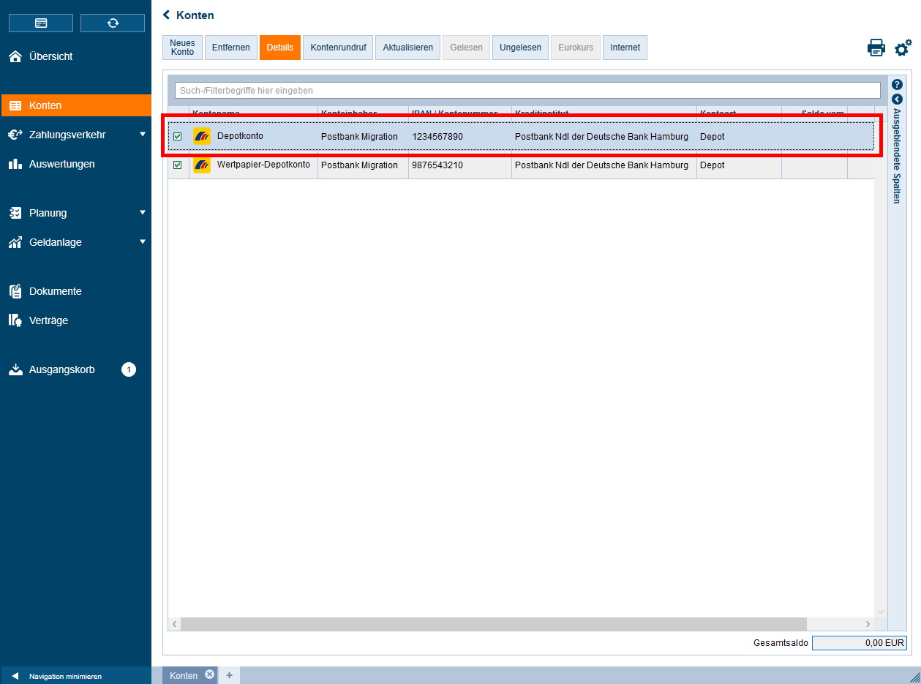This screenshot has width=921, height=684.
Task: Click the contract icon for Verträge
Action: tap(15, 320)
